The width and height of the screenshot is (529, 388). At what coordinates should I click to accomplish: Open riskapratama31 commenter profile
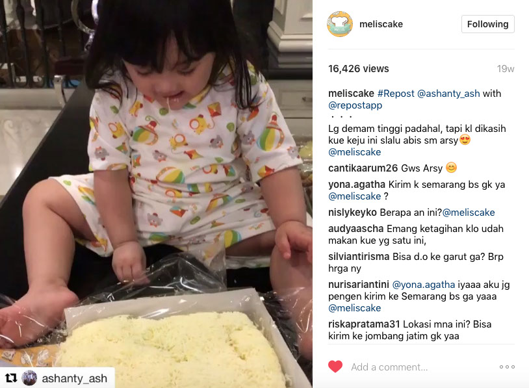[364, 324]
